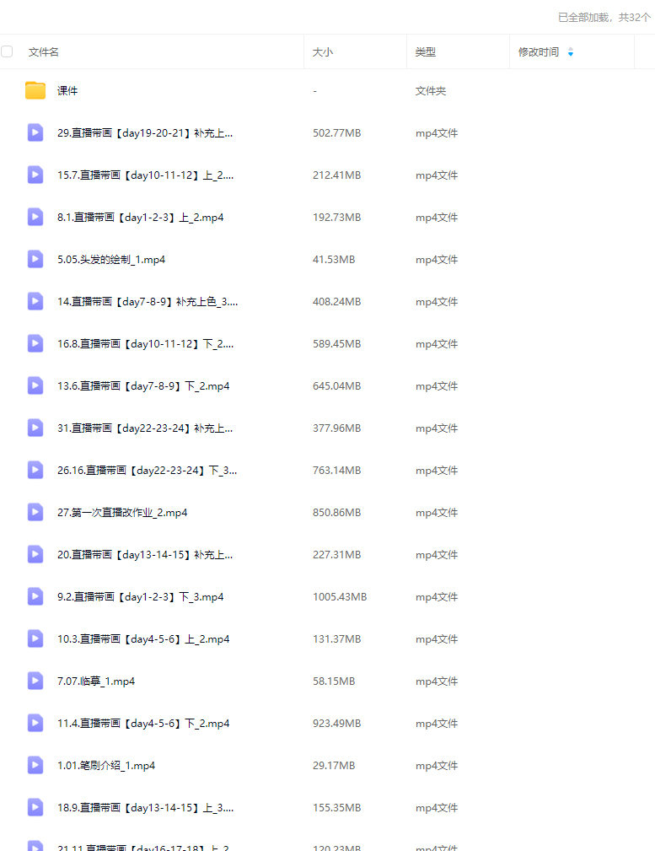Click video icon for 9.2.直播带画 day1-2-3 下

pyautogui.click(x=35, y=596)
